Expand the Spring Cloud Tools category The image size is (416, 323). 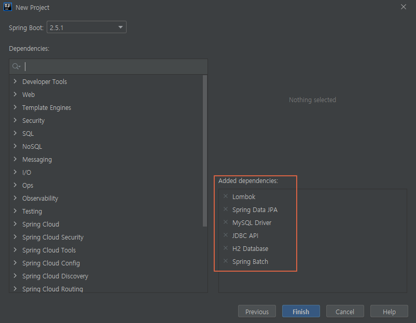[x=15, y=250]
